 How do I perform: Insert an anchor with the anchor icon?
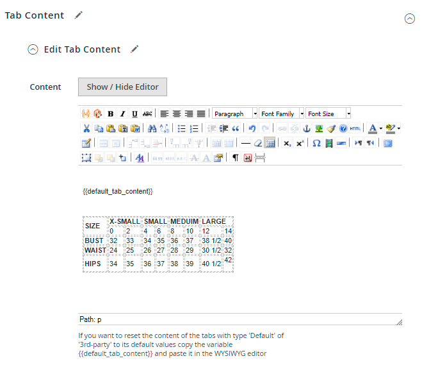(x=306, y=128)
